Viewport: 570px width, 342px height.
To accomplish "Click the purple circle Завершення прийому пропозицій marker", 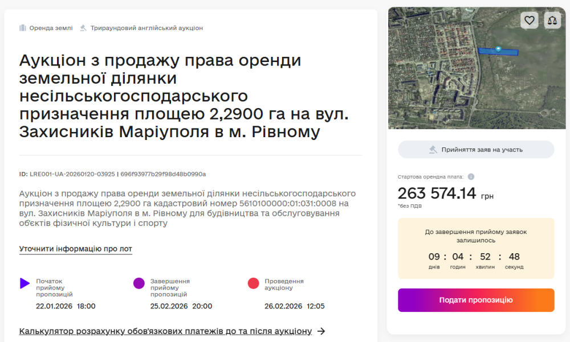I will coord(139,283).
